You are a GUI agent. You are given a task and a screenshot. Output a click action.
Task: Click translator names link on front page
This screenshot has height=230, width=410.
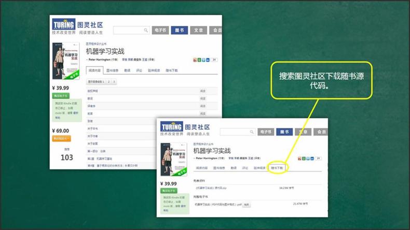pos(241,158)
